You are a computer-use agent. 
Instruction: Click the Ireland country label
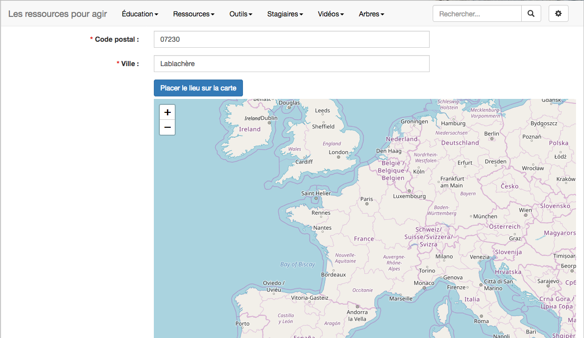point(249,129)
